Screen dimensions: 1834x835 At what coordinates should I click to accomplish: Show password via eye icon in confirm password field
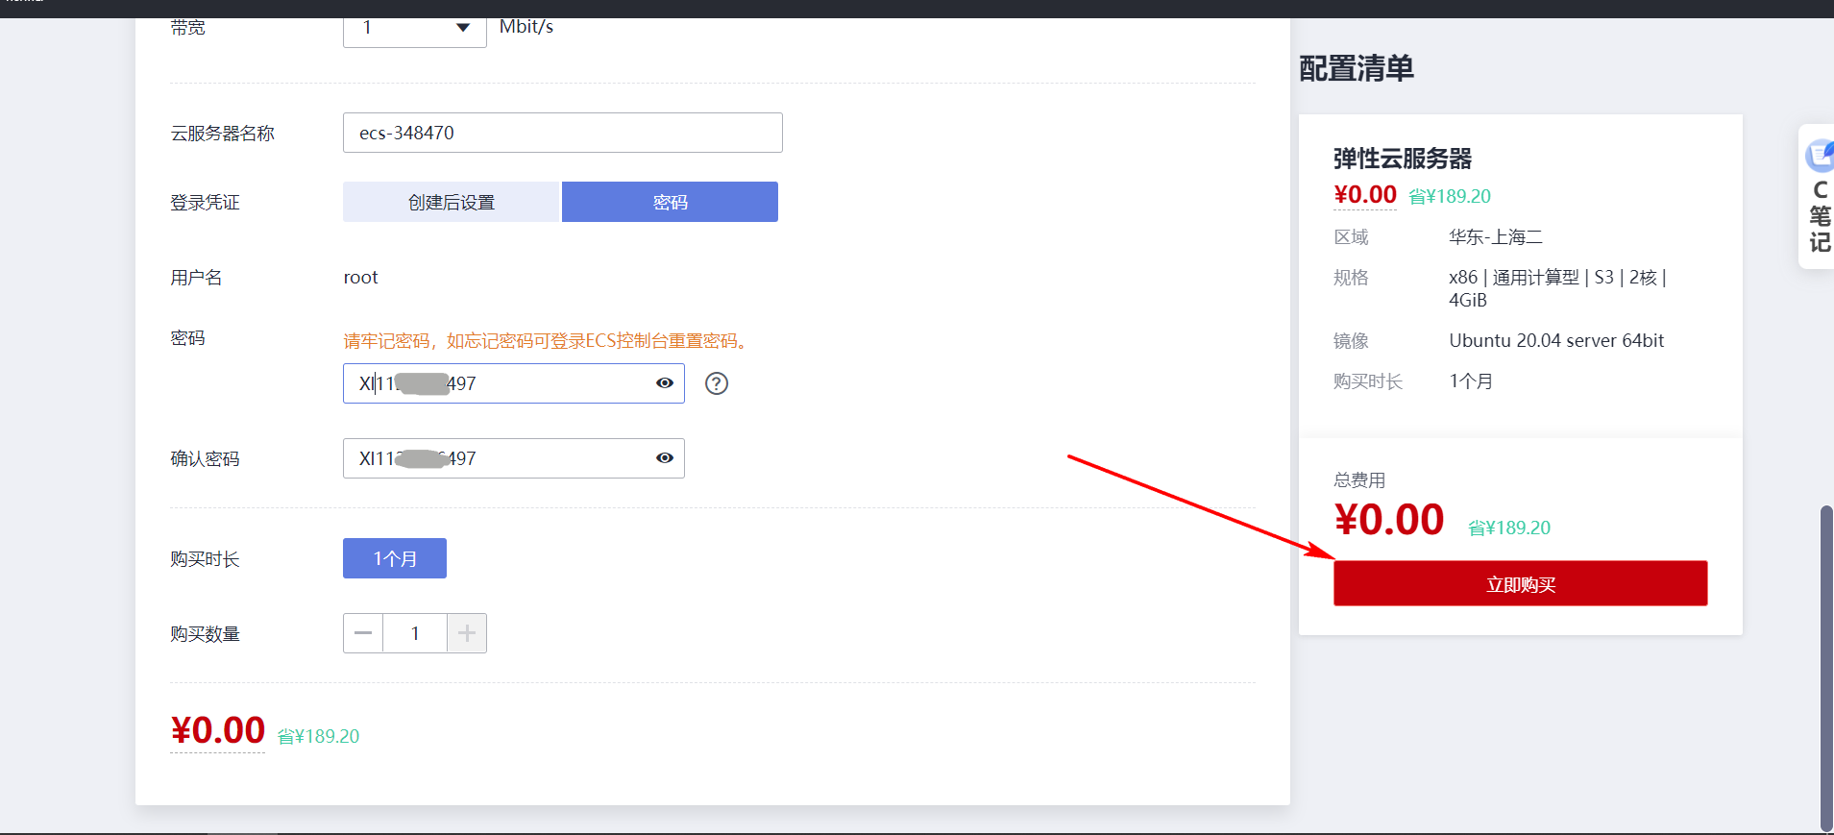pyautogui.click(x=664, y=458)
